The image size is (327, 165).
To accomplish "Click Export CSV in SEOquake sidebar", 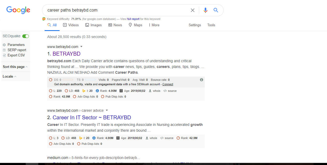I will (14, 55).
